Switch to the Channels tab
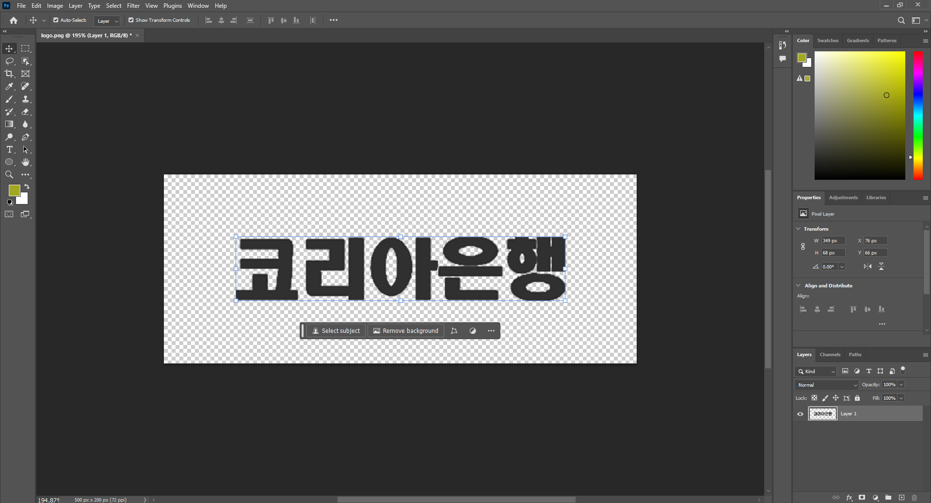The image size is (931, 503). tap(830, 355)
